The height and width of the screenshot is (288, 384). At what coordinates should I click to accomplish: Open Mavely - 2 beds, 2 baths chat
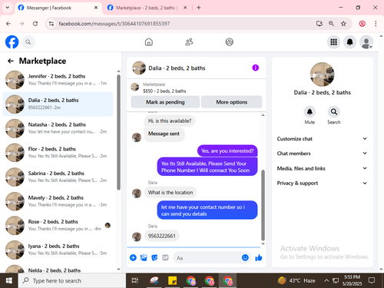pos(58,201)
